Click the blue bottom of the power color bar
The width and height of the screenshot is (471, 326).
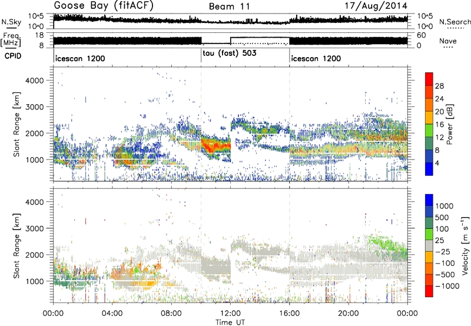[429, 169]
